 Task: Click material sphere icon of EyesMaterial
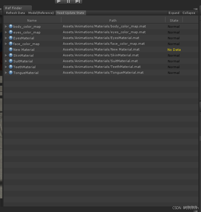(11, 38)
